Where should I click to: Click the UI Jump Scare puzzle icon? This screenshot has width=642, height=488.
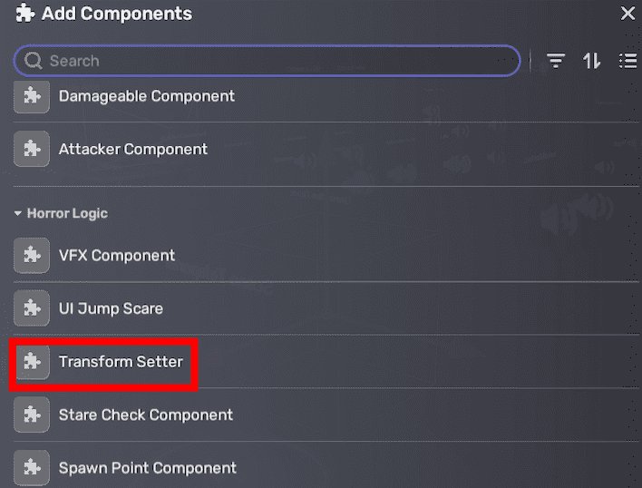point(32,308)
